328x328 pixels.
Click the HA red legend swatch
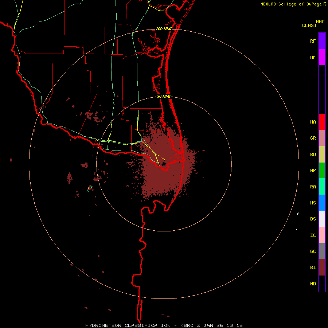click(322, 122)
